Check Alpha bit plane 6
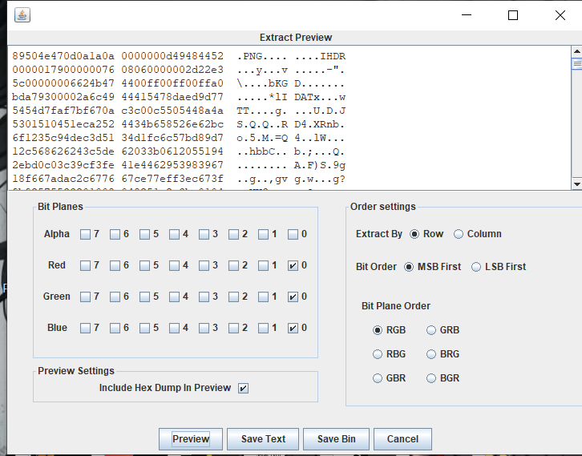Screen dimensions: 582x456 pos(115,234)
